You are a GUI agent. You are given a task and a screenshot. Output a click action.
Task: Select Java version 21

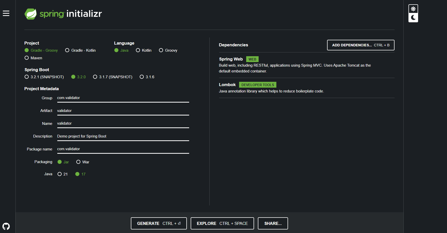coord(63,174)
